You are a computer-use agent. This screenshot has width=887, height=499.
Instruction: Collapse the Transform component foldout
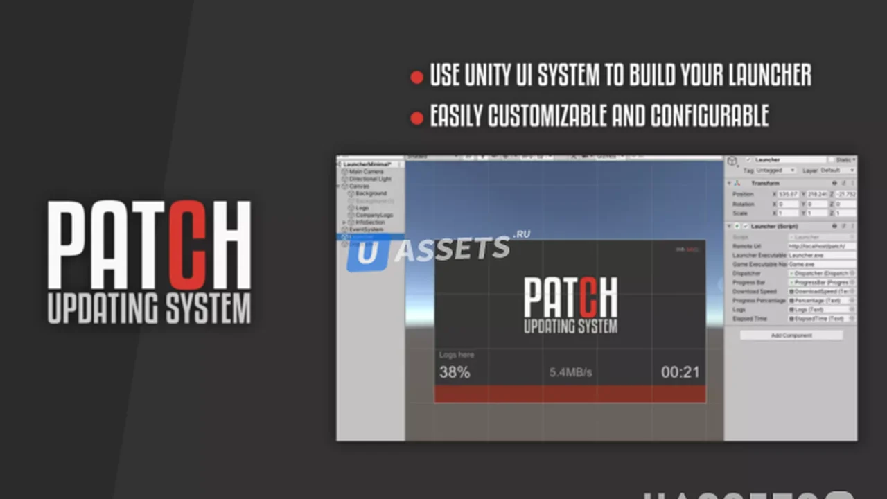(729, 183)
